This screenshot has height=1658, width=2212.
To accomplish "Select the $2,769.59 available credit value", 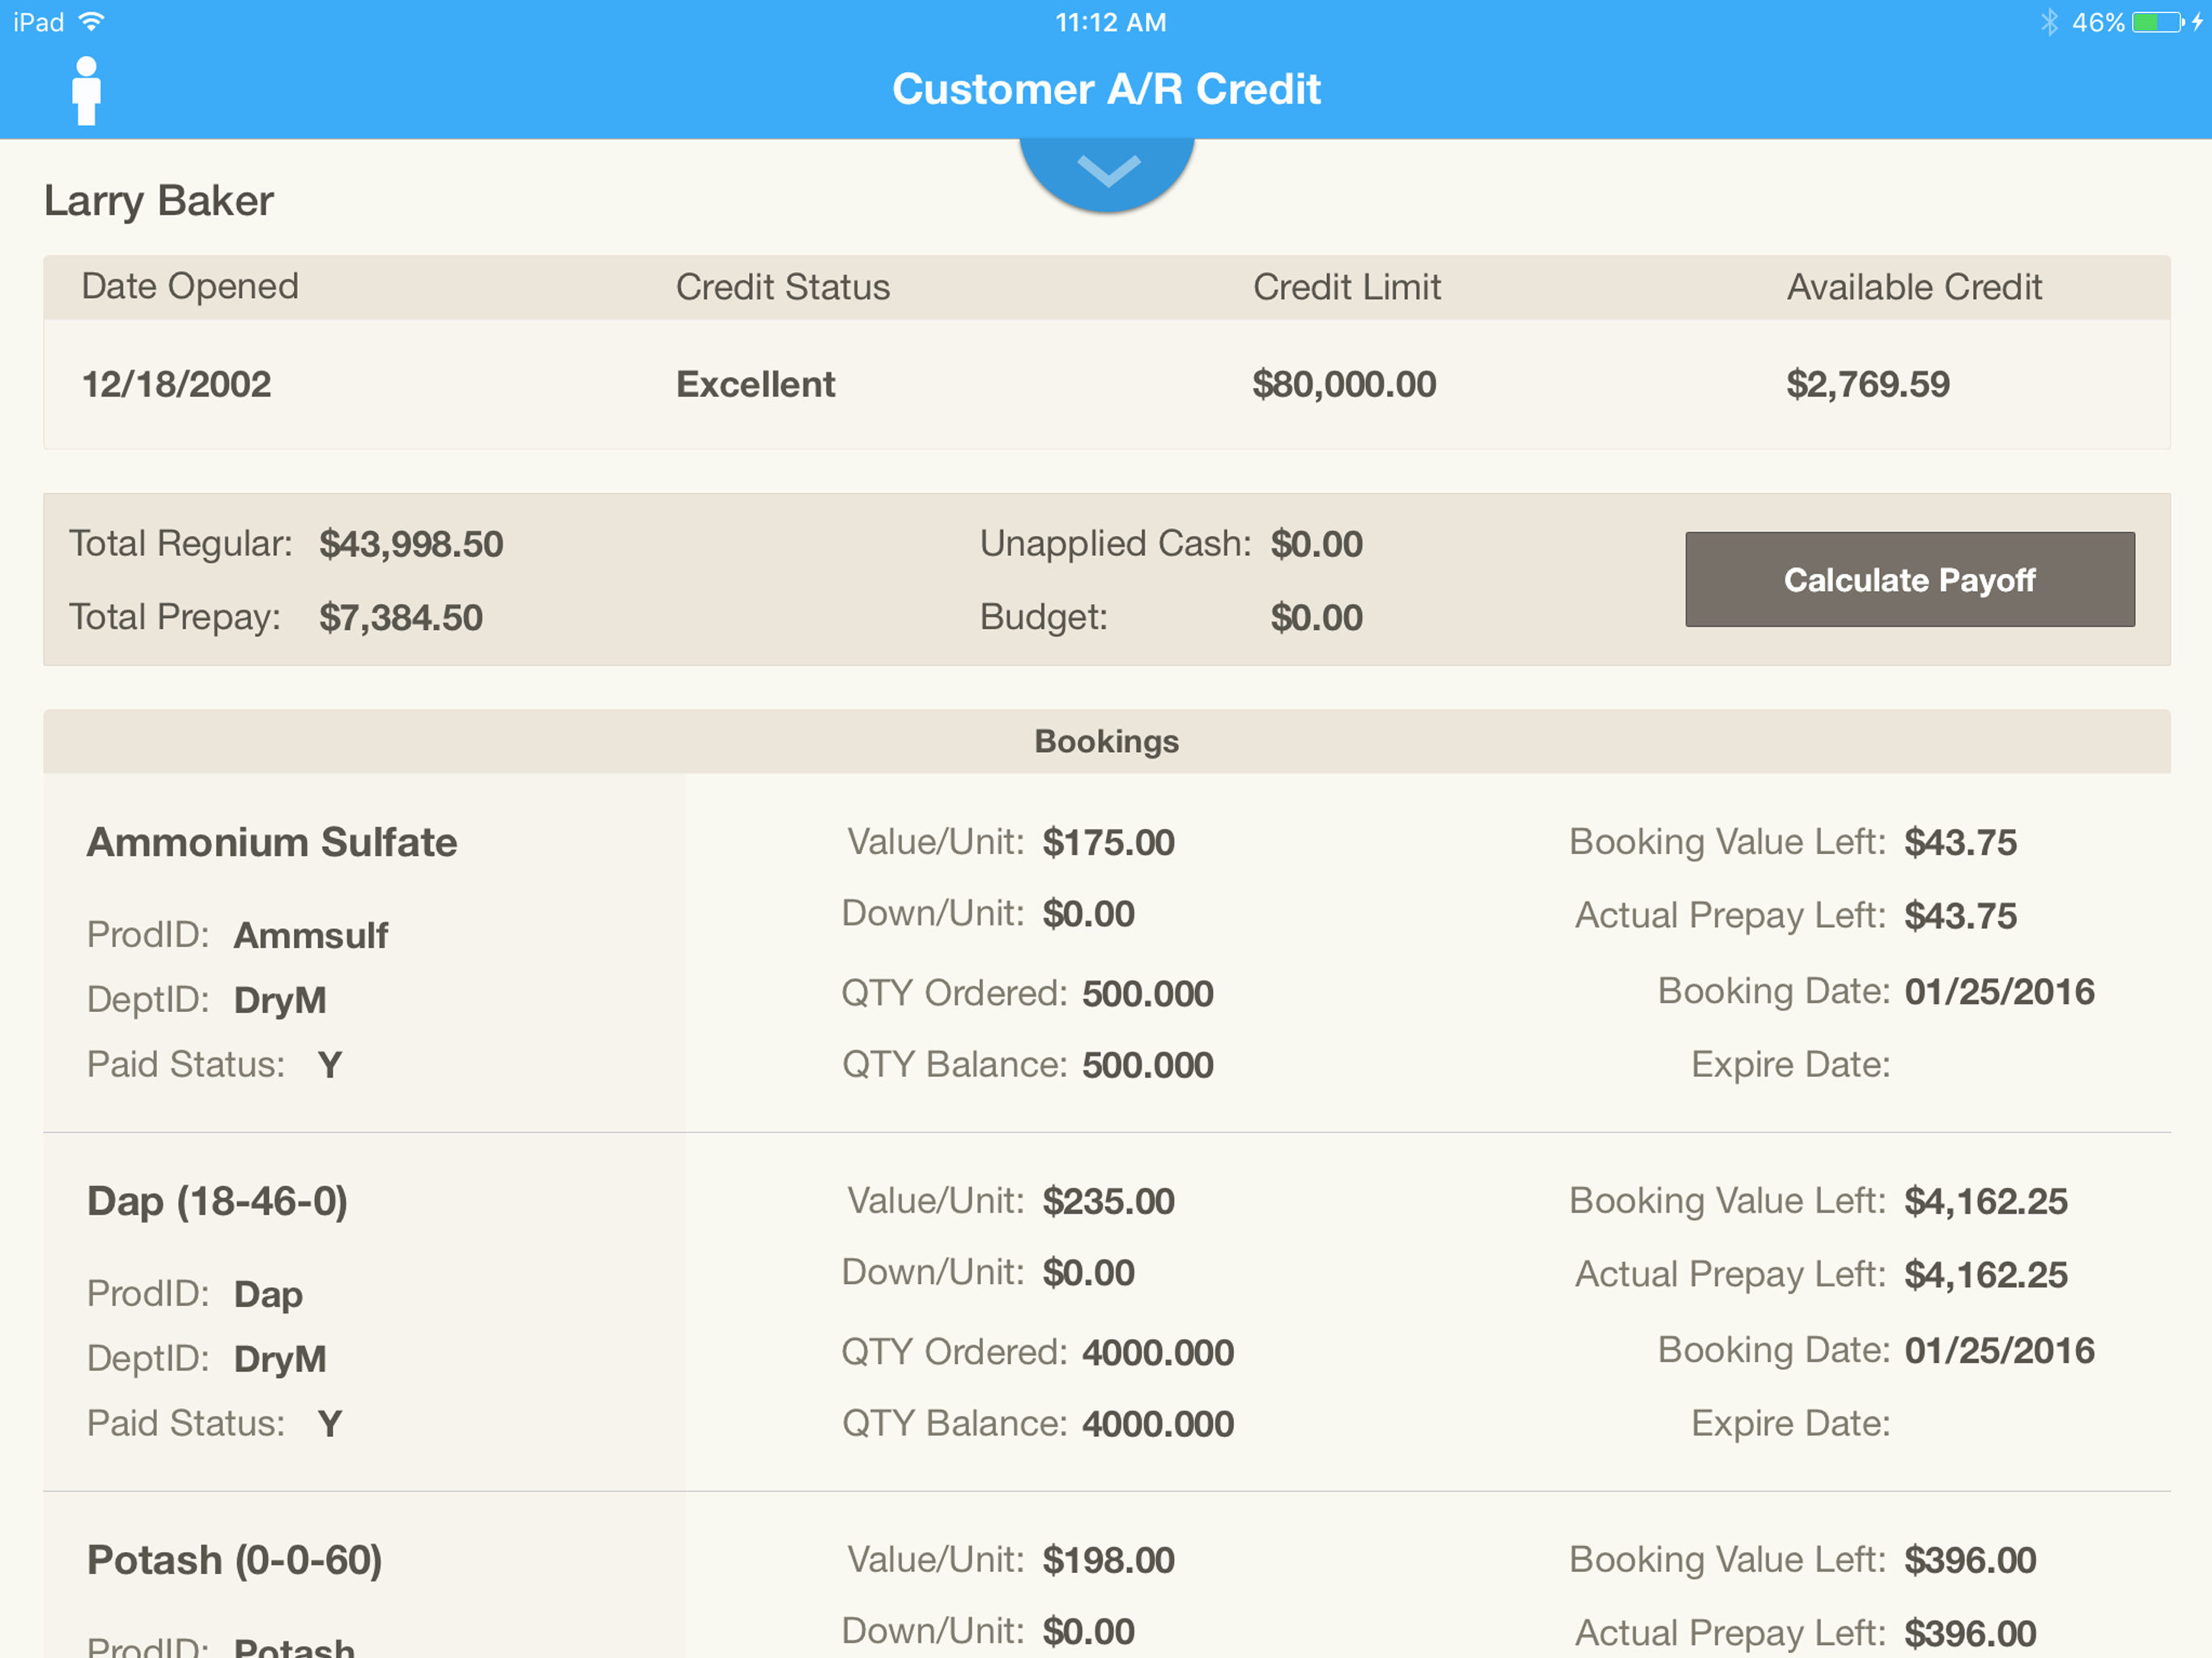I will point(1868,385).
